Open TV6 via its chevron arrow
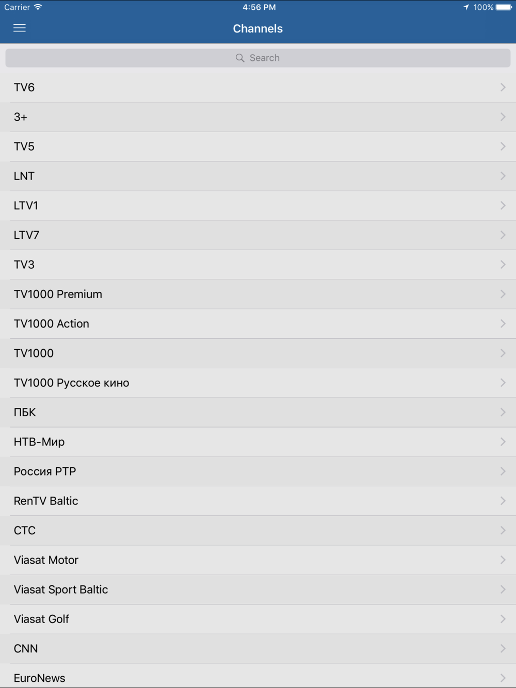 point(503,87)
